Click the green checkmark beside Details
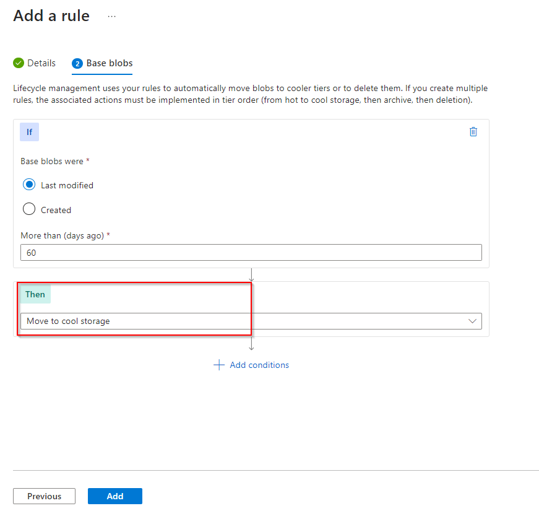This screenshot has height=511, width=539. (x=19, y=63)
